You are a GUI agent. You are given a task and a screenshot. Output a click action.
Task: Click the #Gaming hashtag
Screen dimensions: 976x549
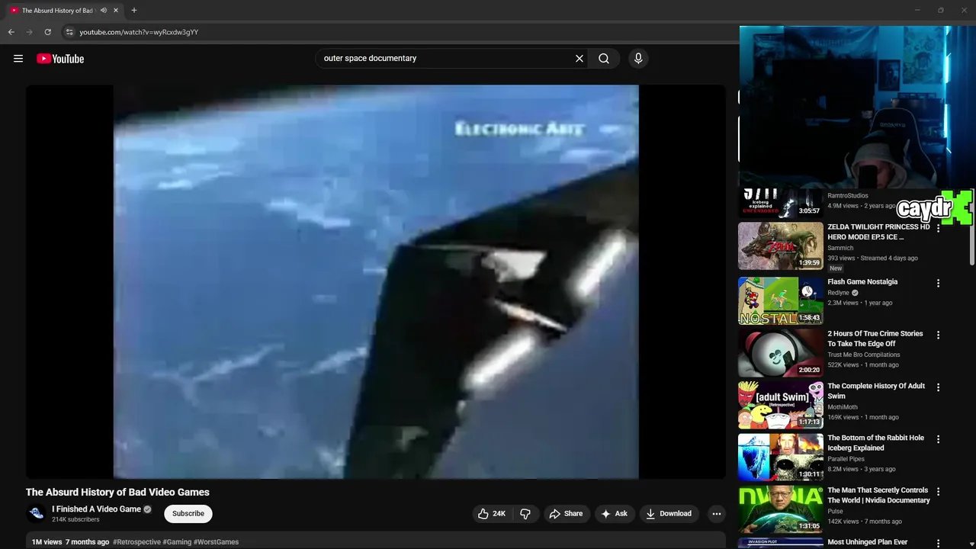pos(177,542)
